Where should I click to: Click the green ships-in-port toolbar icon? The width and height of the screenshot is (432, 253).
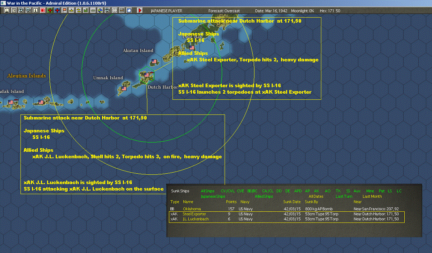point(93,10)
